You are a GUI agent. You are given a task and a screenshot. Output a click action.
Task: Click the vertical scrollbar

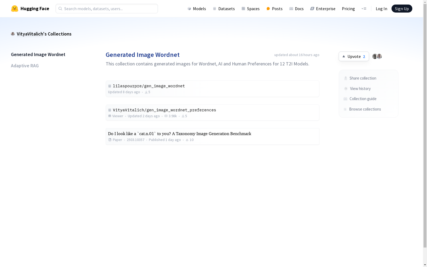(425, 125)
